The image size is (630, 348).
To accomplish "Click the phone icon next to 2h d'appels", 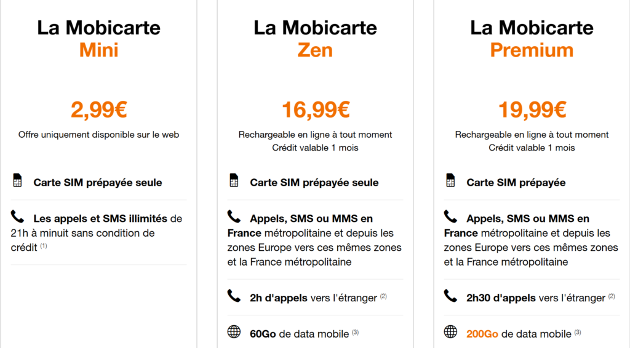I will click(x=234, y=296).
